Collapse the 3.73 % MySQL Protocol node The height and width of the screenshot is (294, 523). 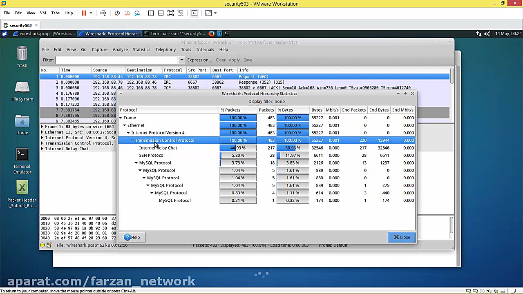[136, 163]
